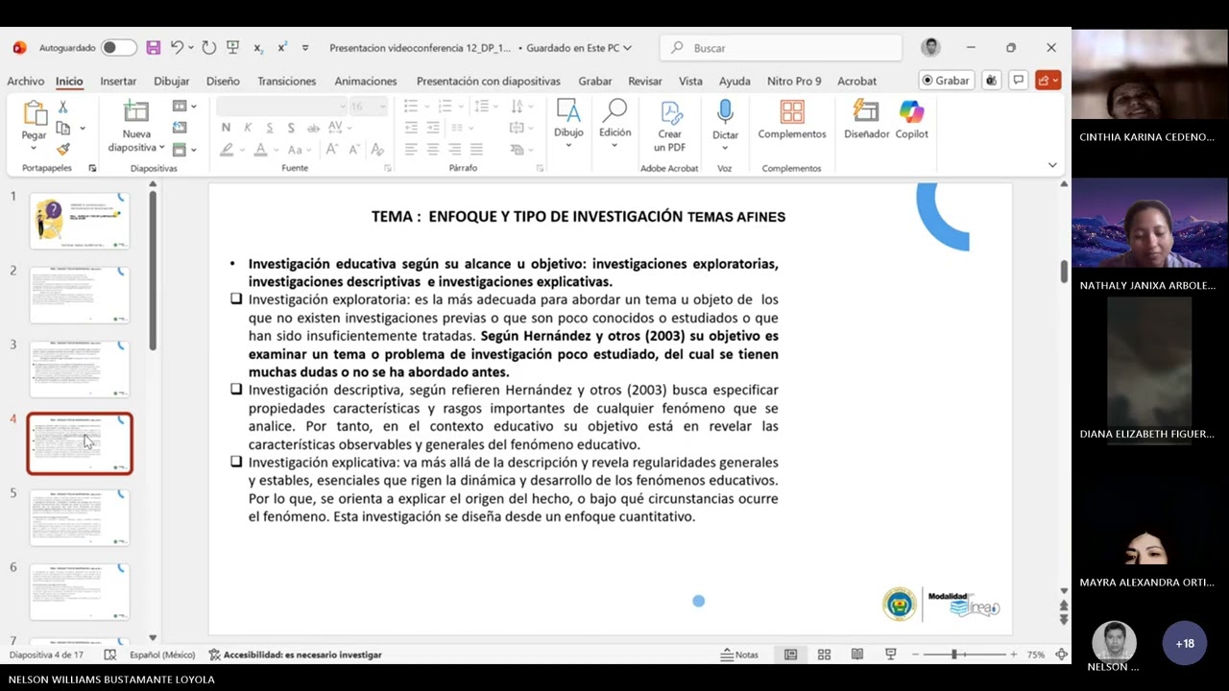Select slide 5 thumbnail
Screen dimensions: 1229x691
pos(80,517)
